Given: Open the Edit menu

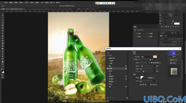Looking at the screenshot, I should coord(11,2).
